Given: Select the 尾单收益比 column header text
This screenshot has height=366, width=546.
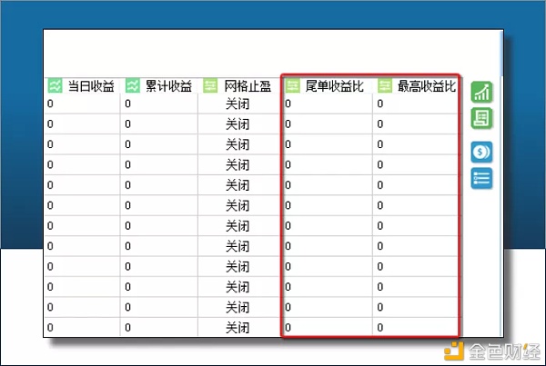Looking at the screenshot, I should (x=334, y=86).
